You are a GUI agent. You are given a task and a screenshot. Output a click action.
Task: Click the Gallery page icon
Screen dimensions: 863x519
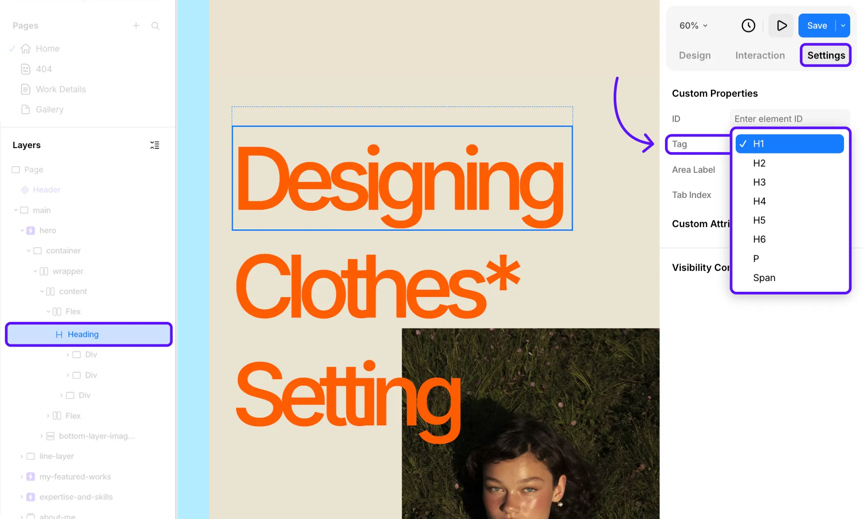pyautogui.click(x=26, y=109)
